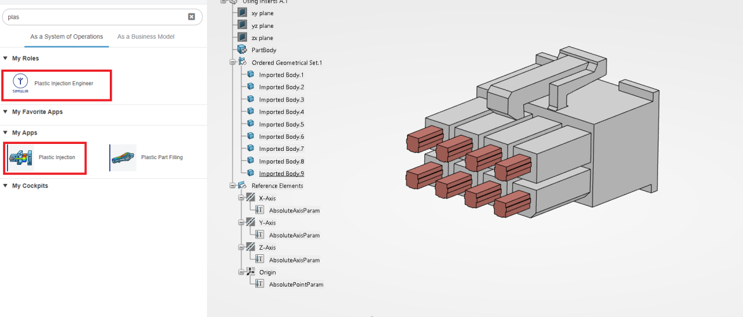Select As a System of Operations tab

[x=67, y=37]
